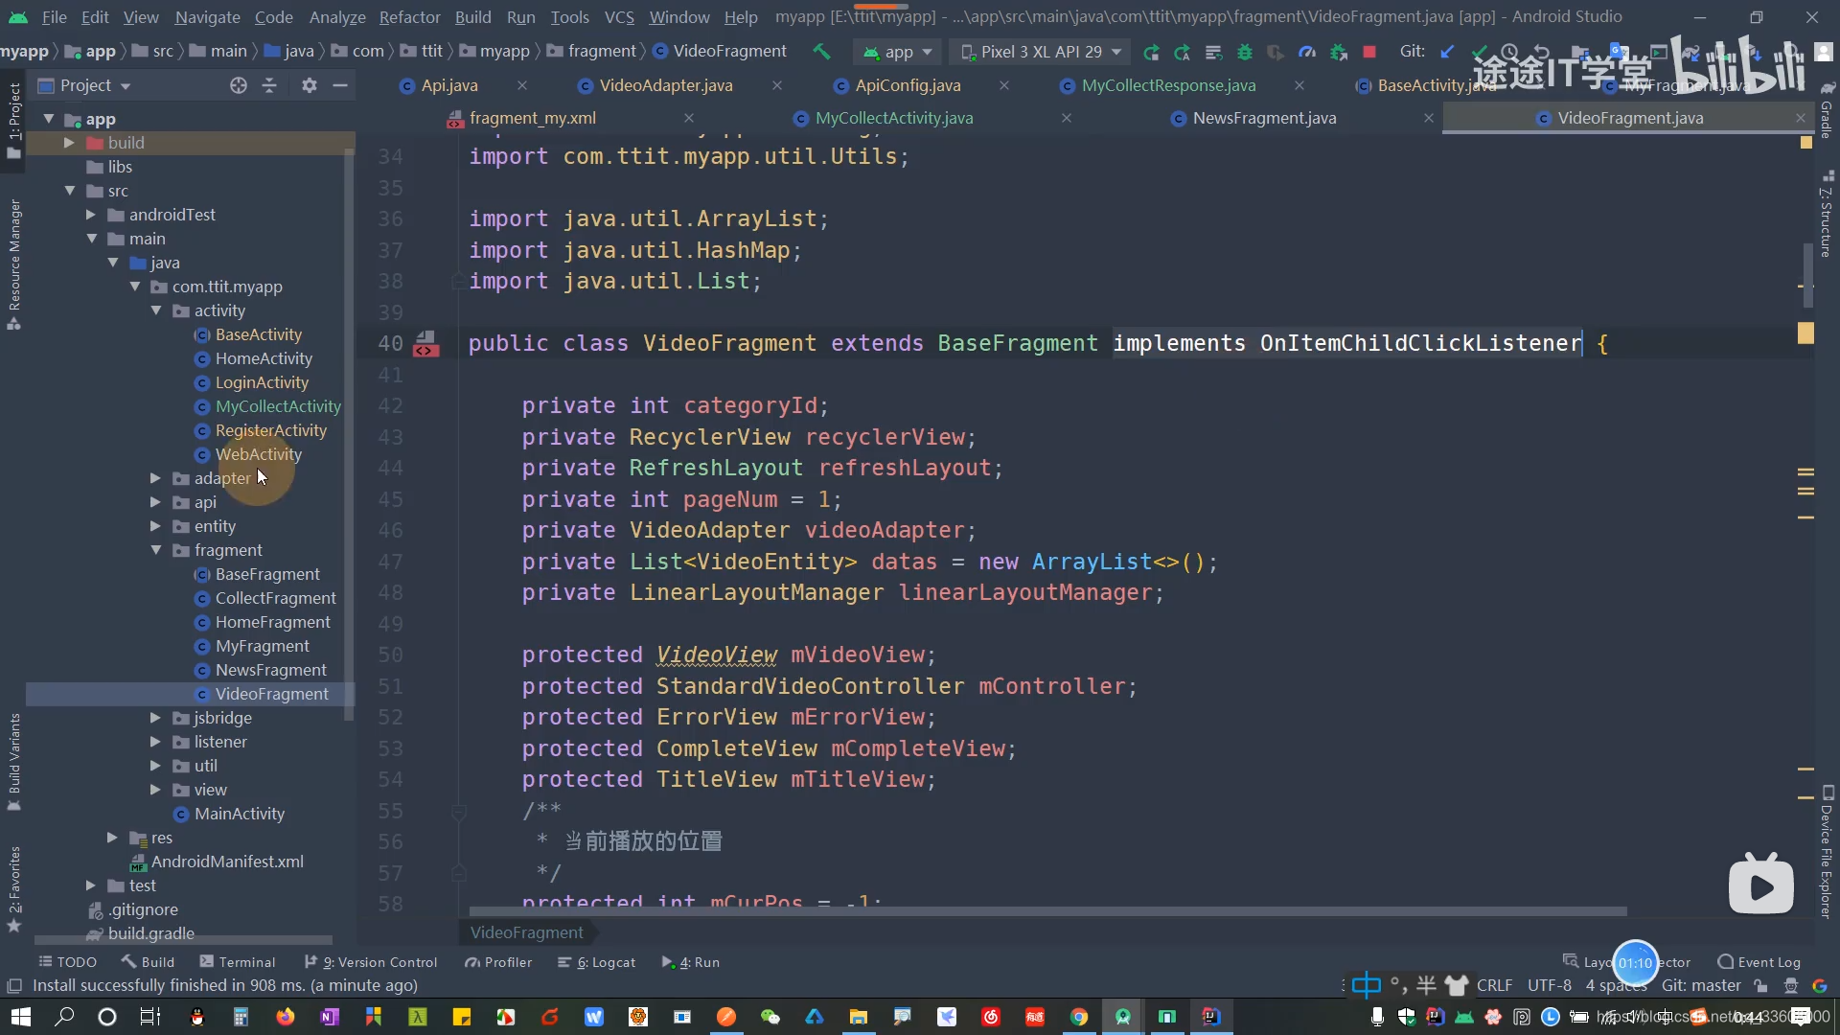Click Select Opened File target icon
Viewport: 1840px width, 1035px height.
tap(239, 85)
